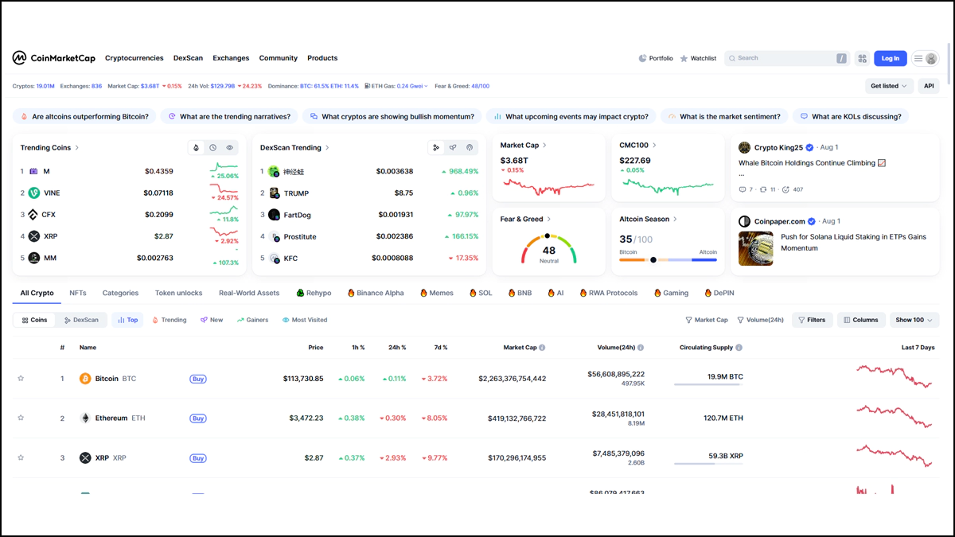Image resolution: width=955 pixels, height=537 pixels.
Task: Click the XRP logo in the table row
Action: (x=85, y=458)
